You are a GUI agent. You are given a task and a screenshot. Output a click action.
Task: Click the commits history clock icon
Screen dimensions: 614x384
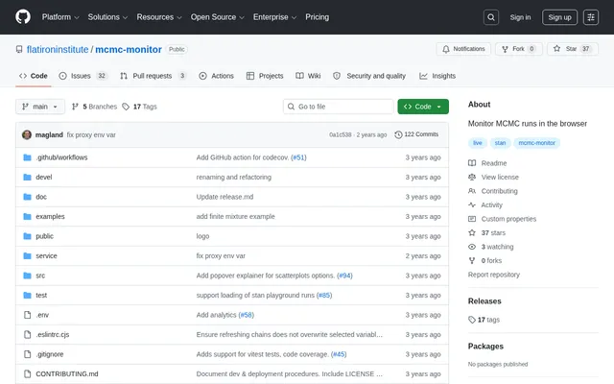tap(398, 134)
